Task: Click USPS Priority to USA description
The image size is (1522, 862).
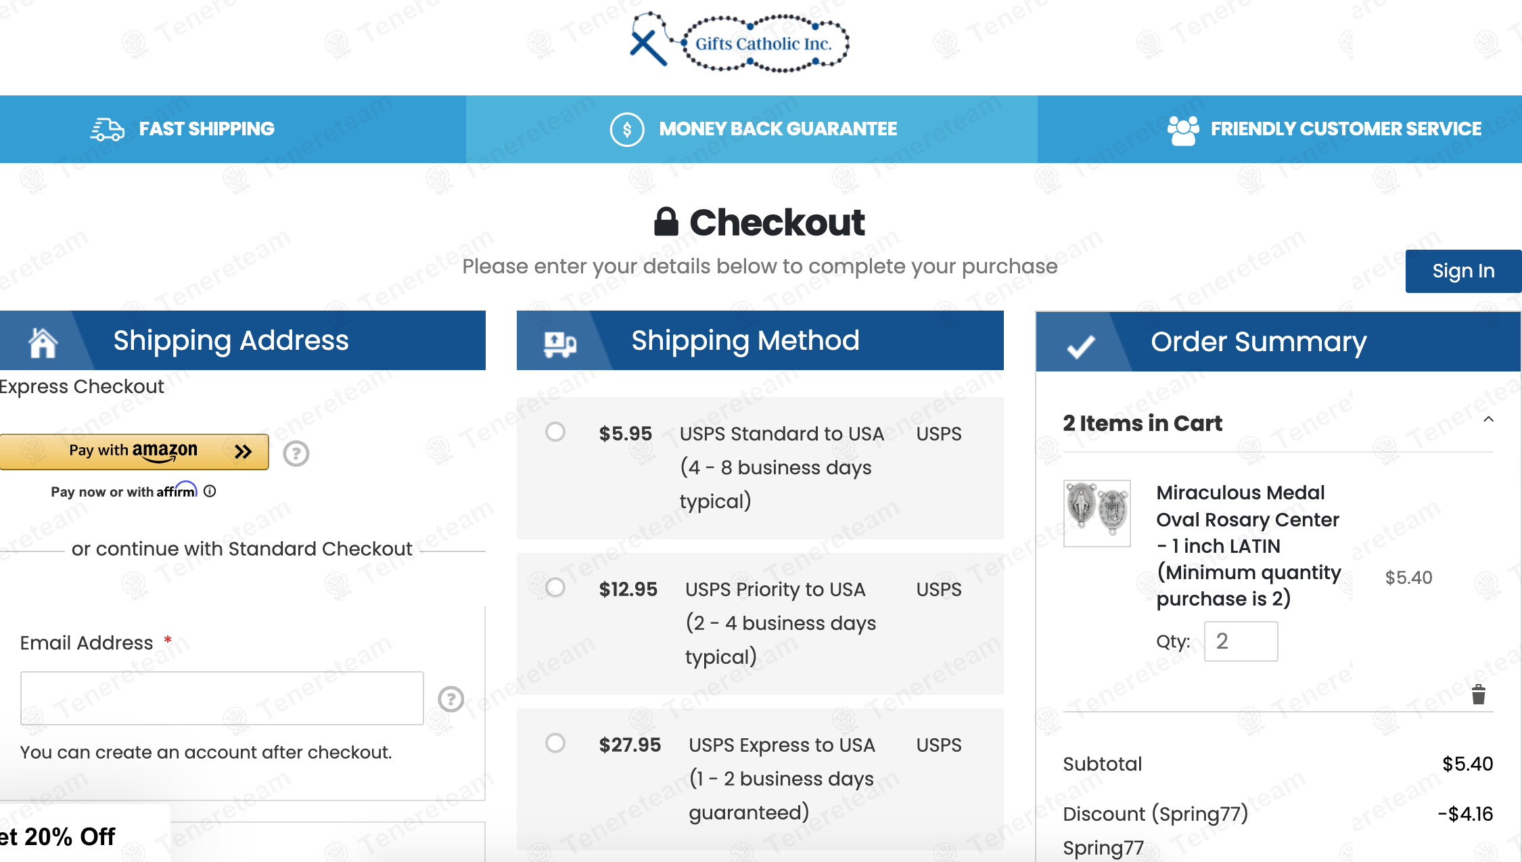Action: [780, 622]
